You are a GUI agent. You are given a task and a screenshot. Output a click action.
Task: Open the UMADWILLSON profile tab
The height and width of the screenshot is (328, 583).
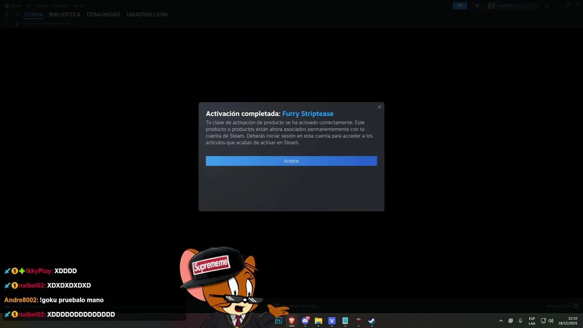147,15
